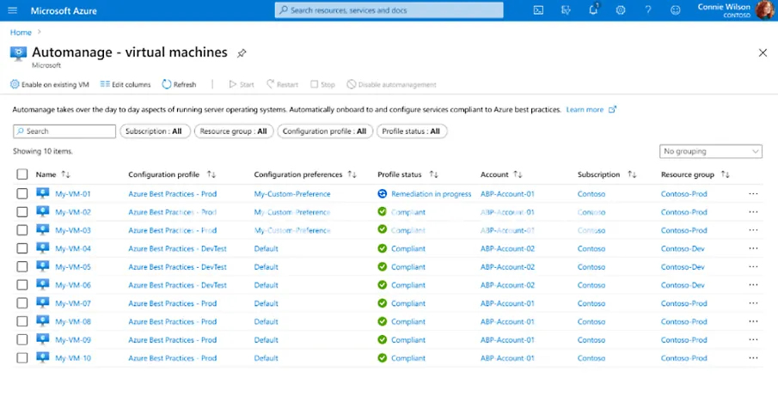Open the Azure hamburger navigation menu

pos(12,10)
